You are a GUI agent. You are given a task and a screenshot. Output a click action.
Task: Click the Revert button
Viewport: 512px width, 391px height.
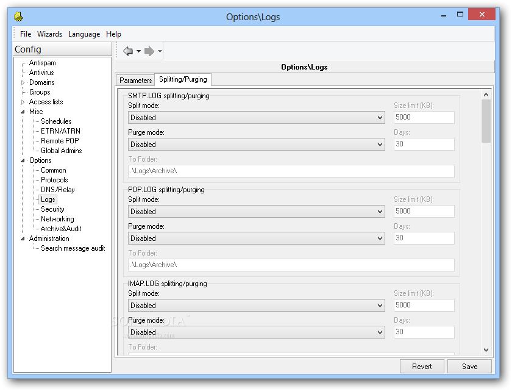pyautogui.click(x=422, y=367)
